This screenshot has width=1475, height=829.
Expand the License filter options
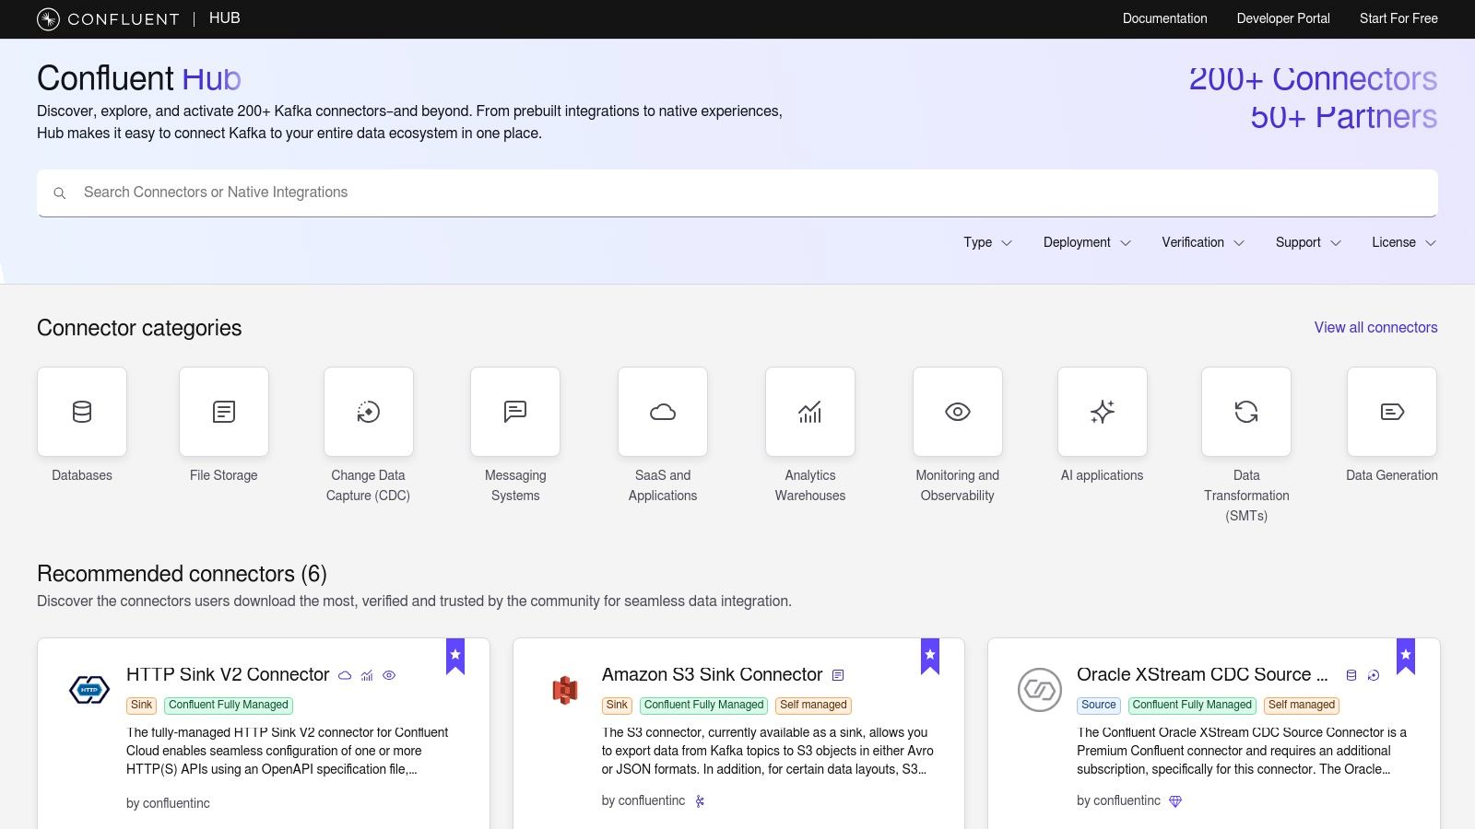point(1402,242)
